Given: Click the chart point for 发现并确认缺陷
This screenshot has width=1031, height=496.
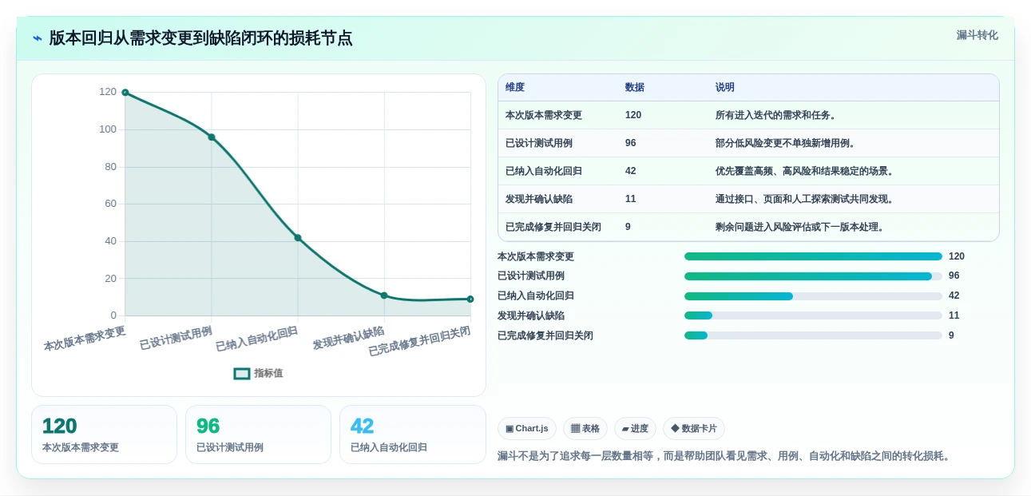Looking at the screenshot, I should coord(384,296).
